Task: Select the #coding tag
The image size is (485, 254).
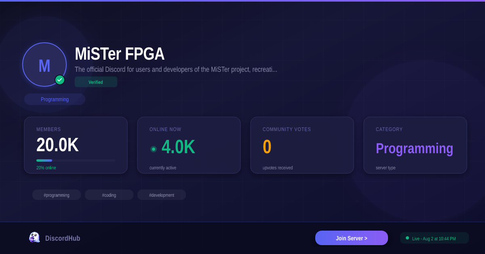Action: pyautogui.click(x=109, y=195)
